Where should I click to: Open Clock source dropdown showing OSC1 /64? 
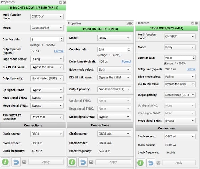click(x=114, y=134)
